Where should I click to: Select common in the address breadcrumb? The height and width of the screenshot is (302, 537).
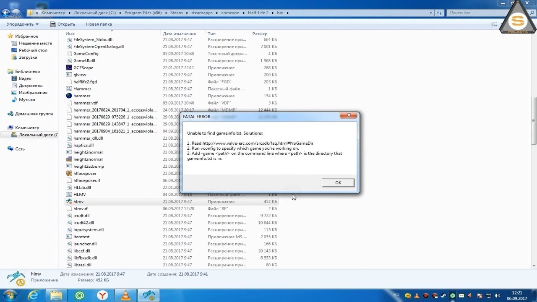click(x=230, y=13)
